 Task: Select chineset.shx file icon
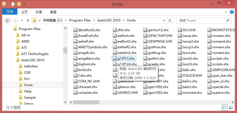tap(76, 87)
